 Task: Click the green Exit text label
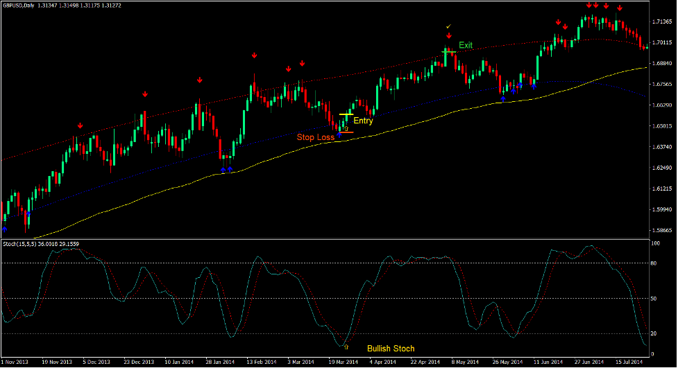point(466,45)
